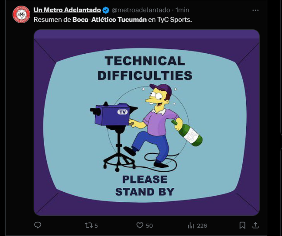The height and width of the screenshot is (236, 282).
Task: Retweet the post using the repost icon
Action: click(88, 225)
